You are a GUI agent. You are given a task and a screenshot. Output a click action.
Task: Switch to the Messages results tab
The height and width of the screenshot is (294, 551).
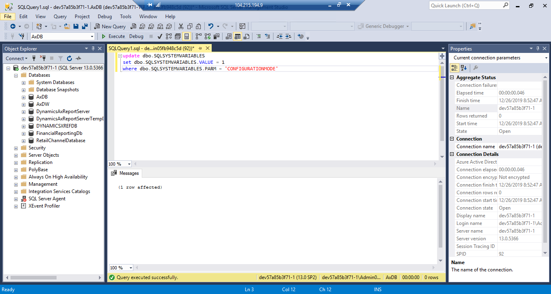pyautogui.click(x=125, y=173)
